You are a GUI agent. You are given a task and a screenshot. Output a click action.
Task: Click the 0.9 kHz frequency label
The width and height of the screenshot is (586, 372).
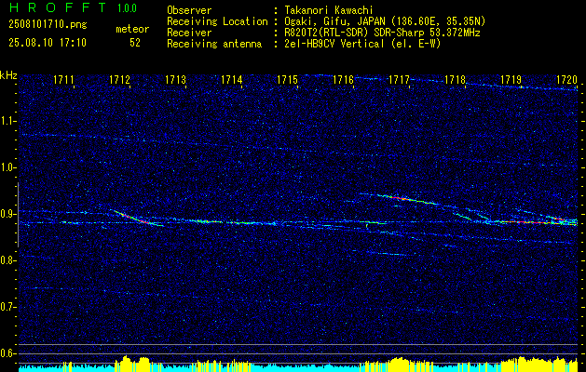[x=7, y=214]
